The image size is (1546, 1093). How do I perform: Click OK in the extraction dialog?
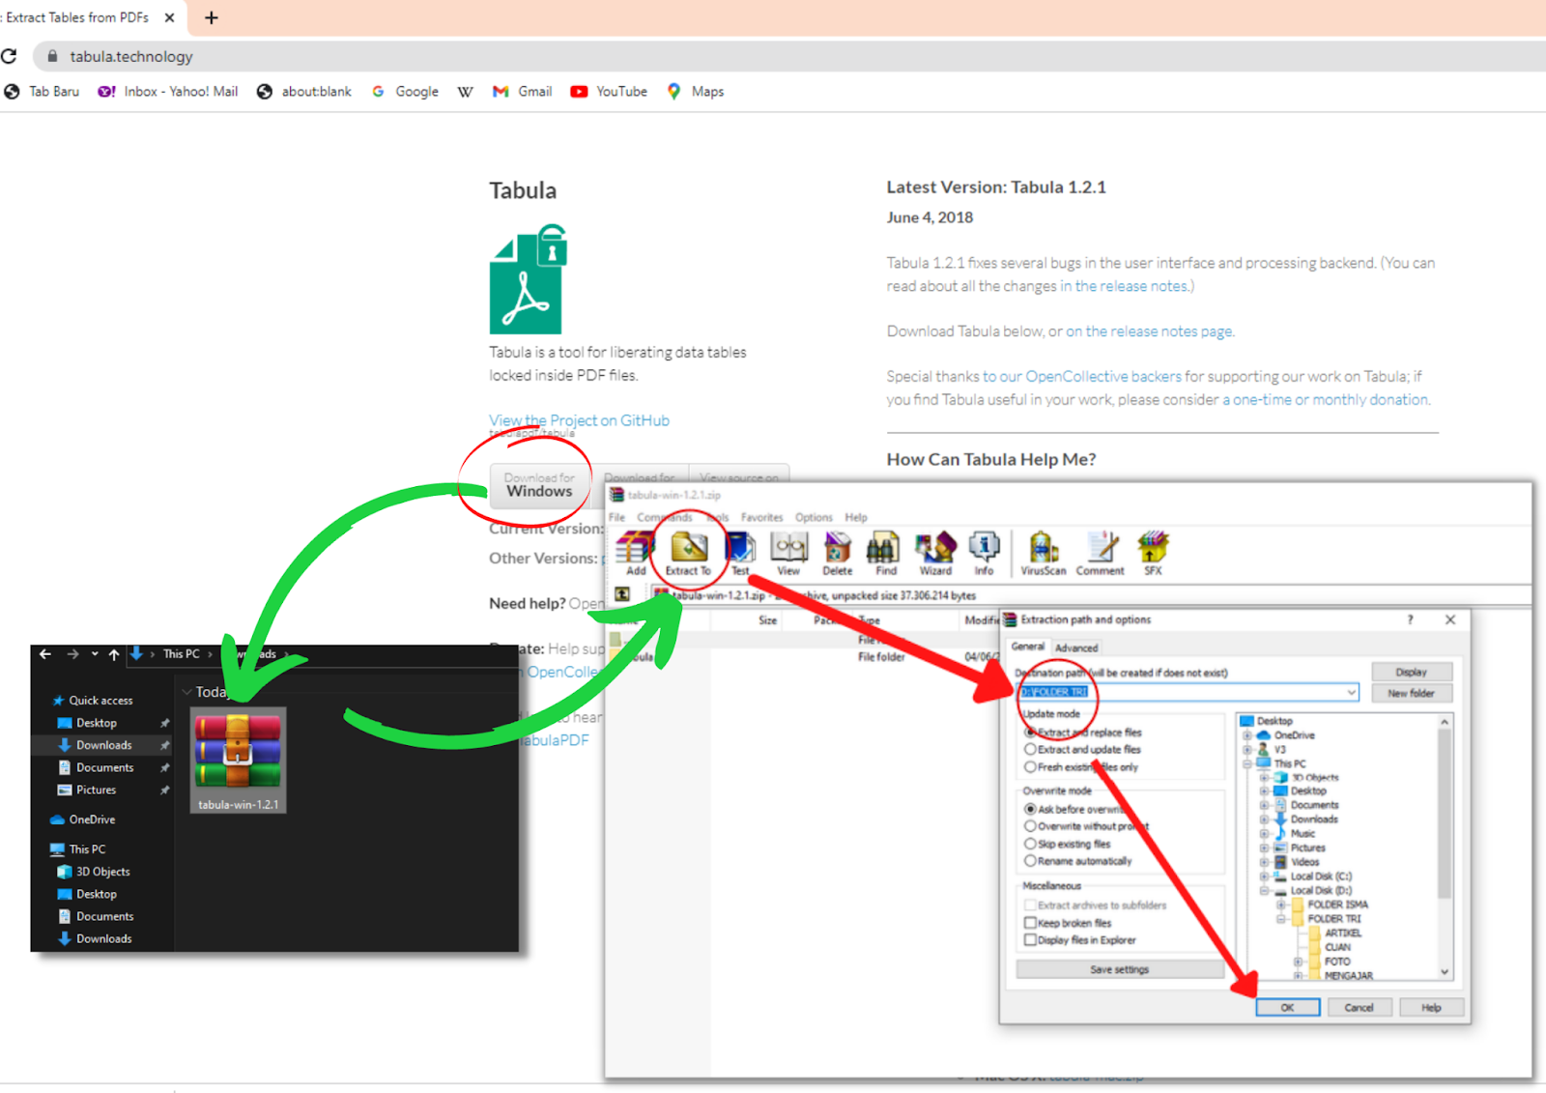1288,1007
